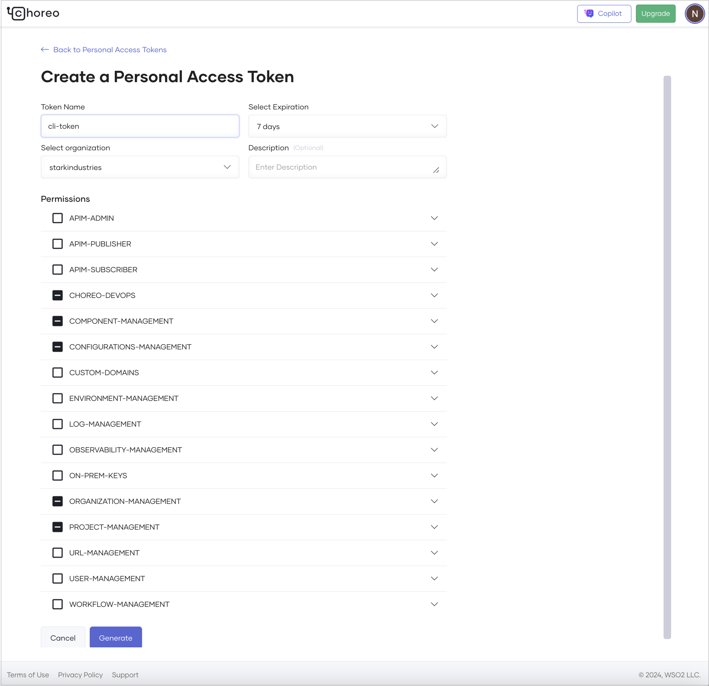Toggle the COMPONENT-MANAGEMENT checkbox
The width and height of the screenshot is (709, 686).
point(58,321)
